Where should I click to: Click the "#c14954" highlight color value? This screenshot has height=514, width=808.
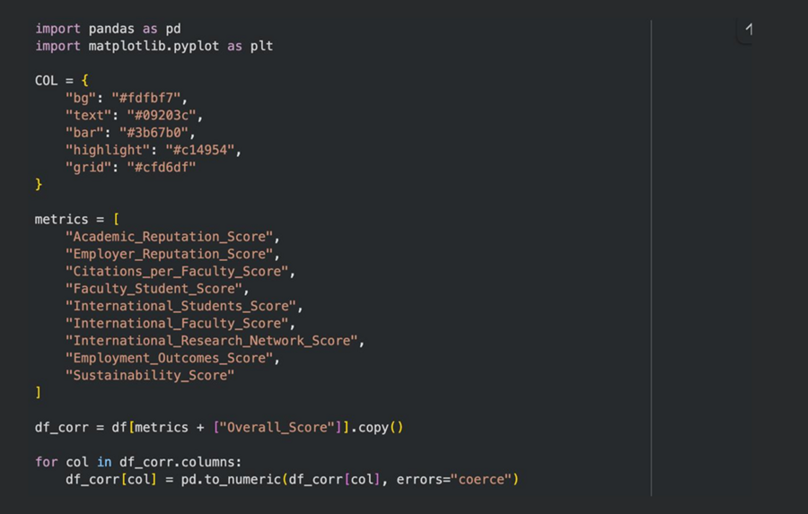point(203,150)
